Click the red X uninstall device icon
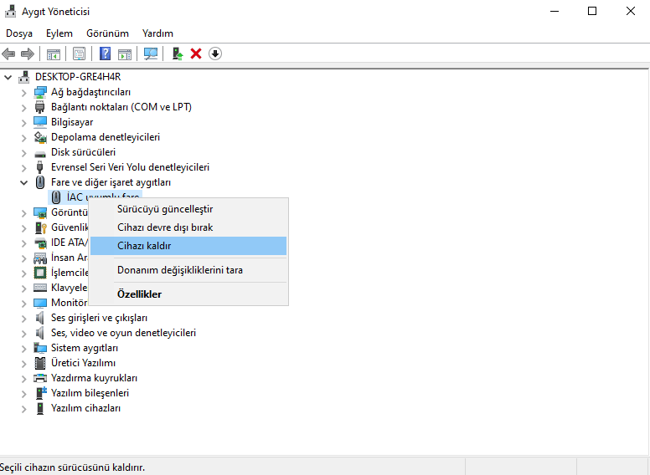This screenshot has height=475, width=650. click(196, 54)
